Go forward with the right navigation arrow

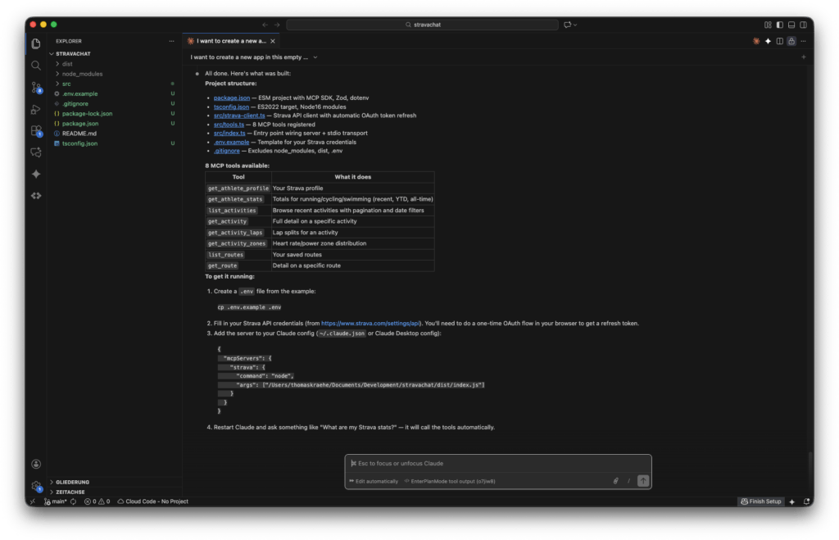[x=277, y=25]
